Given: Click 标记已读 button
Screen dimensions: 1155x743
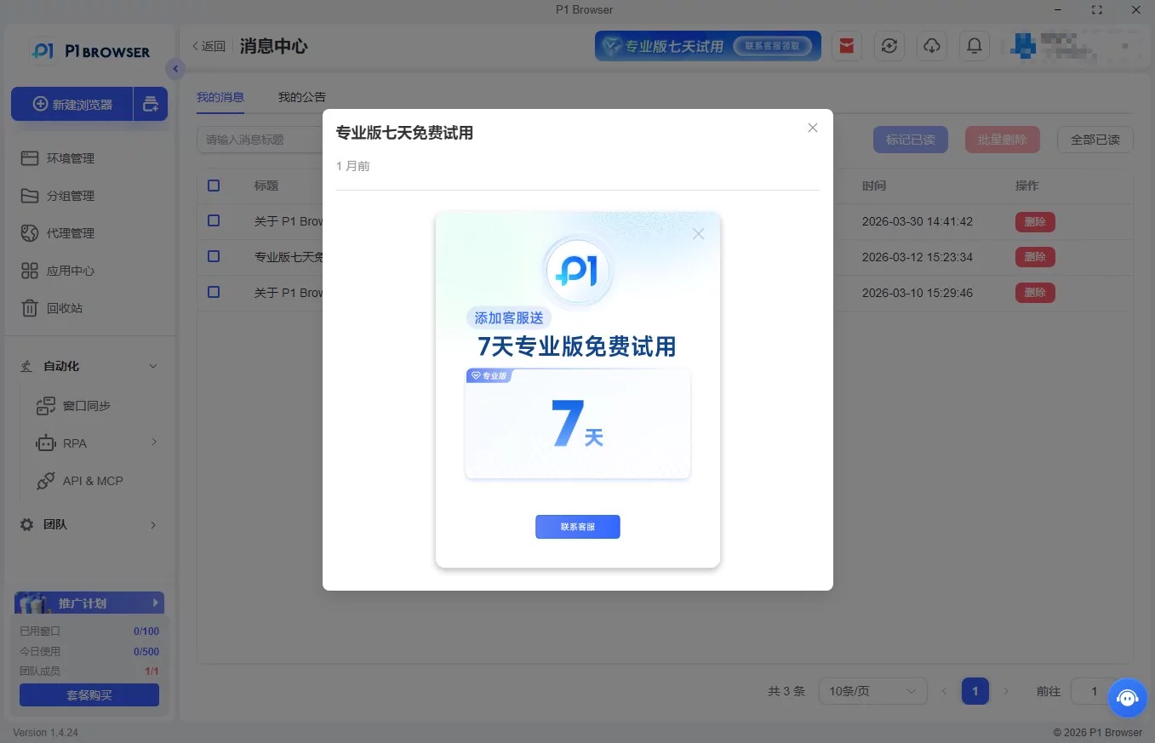Looking at the screenshot, I should coord(911,140).
